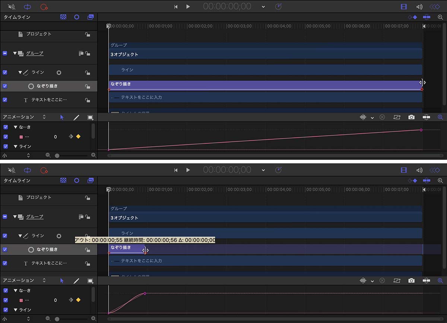Collapse な…き triangle in upper keyframe list
The image size is (447, 323).
(15, 127)
